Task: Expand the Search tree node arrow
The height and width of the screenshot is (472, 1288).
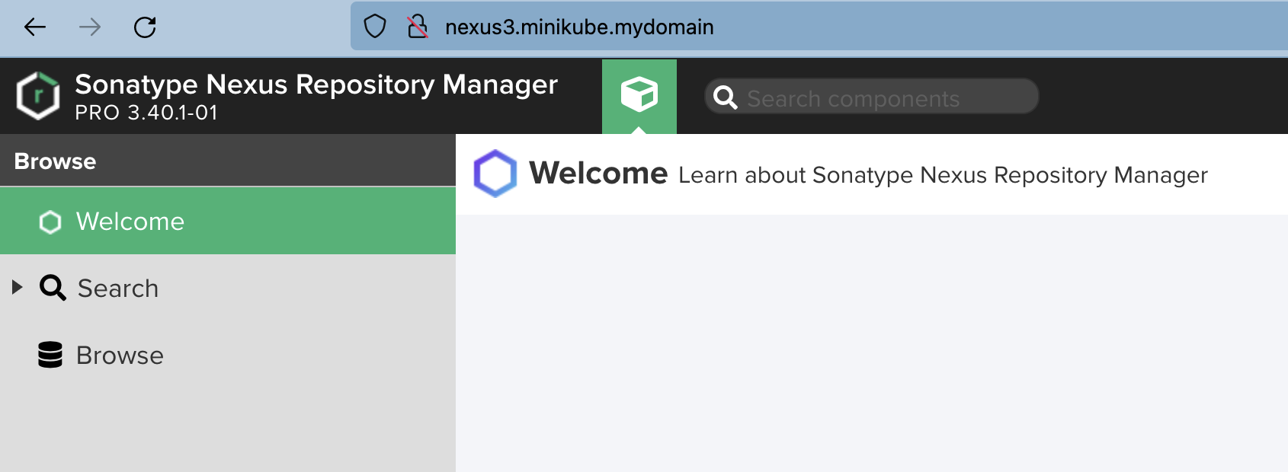Action: coord(17,287)
